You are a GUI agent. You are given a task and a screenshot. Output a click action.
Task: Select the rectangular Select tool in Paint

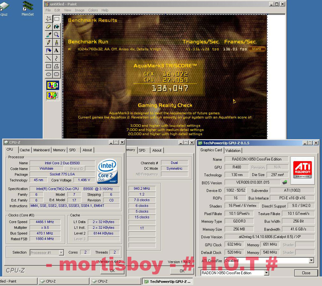57,19
